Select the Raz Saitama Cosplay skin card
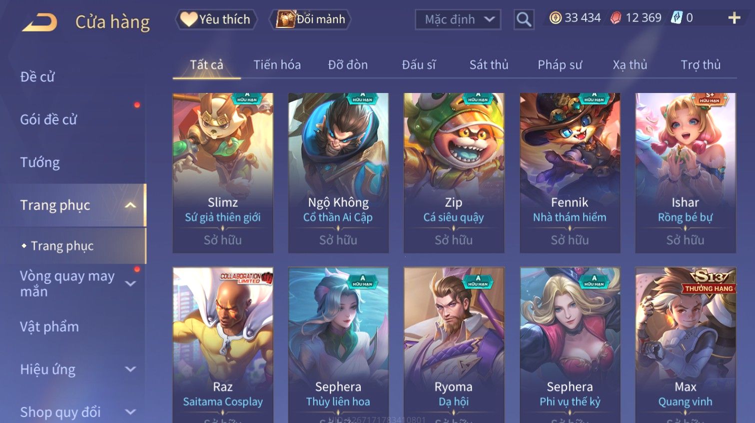The width and height of the screenshot is (755, 423). pos(223,345)
